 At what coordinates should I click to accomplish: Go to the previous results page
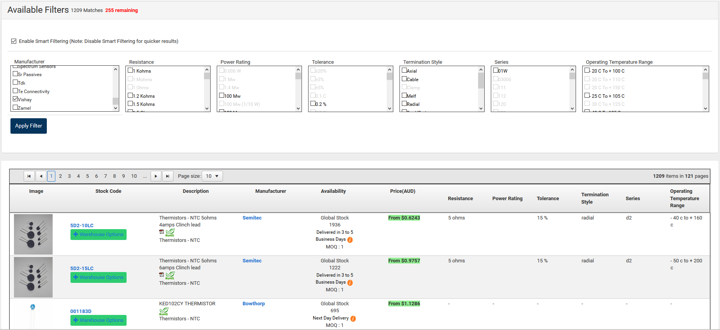coord(41,176)
